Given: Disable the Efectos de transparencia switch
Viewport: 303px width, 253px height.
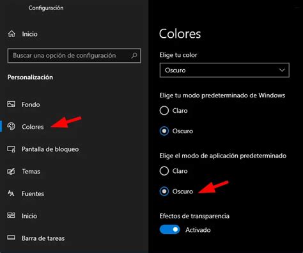Looking at the screenshot, I should click(169, 229).
